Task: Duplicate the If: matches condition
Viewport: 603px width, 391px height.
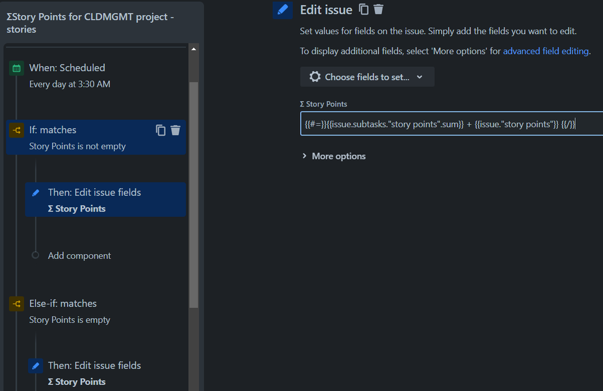Action: click(161, 131)
